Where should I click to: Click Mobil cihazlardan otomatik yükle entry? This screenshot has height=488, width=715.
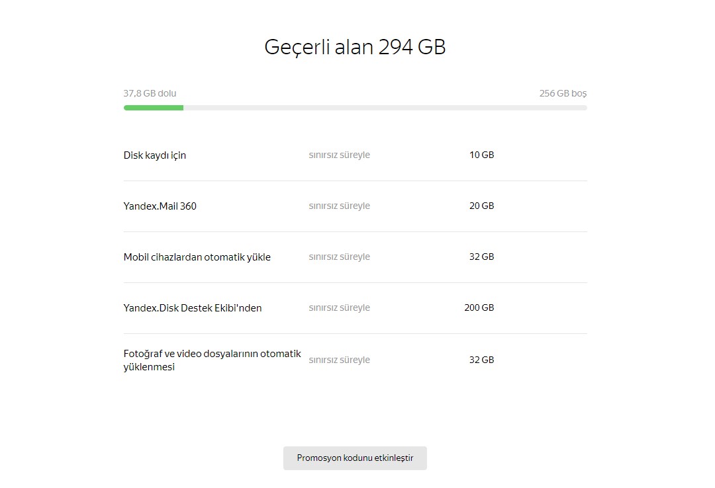197,257
